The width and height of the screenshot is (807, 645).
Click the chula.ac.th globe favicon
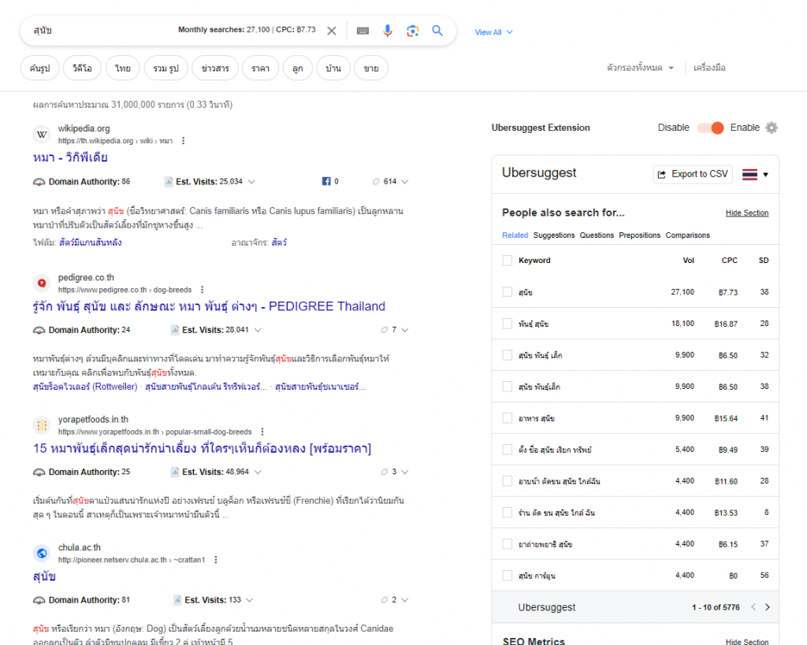[x=42, y=553]
